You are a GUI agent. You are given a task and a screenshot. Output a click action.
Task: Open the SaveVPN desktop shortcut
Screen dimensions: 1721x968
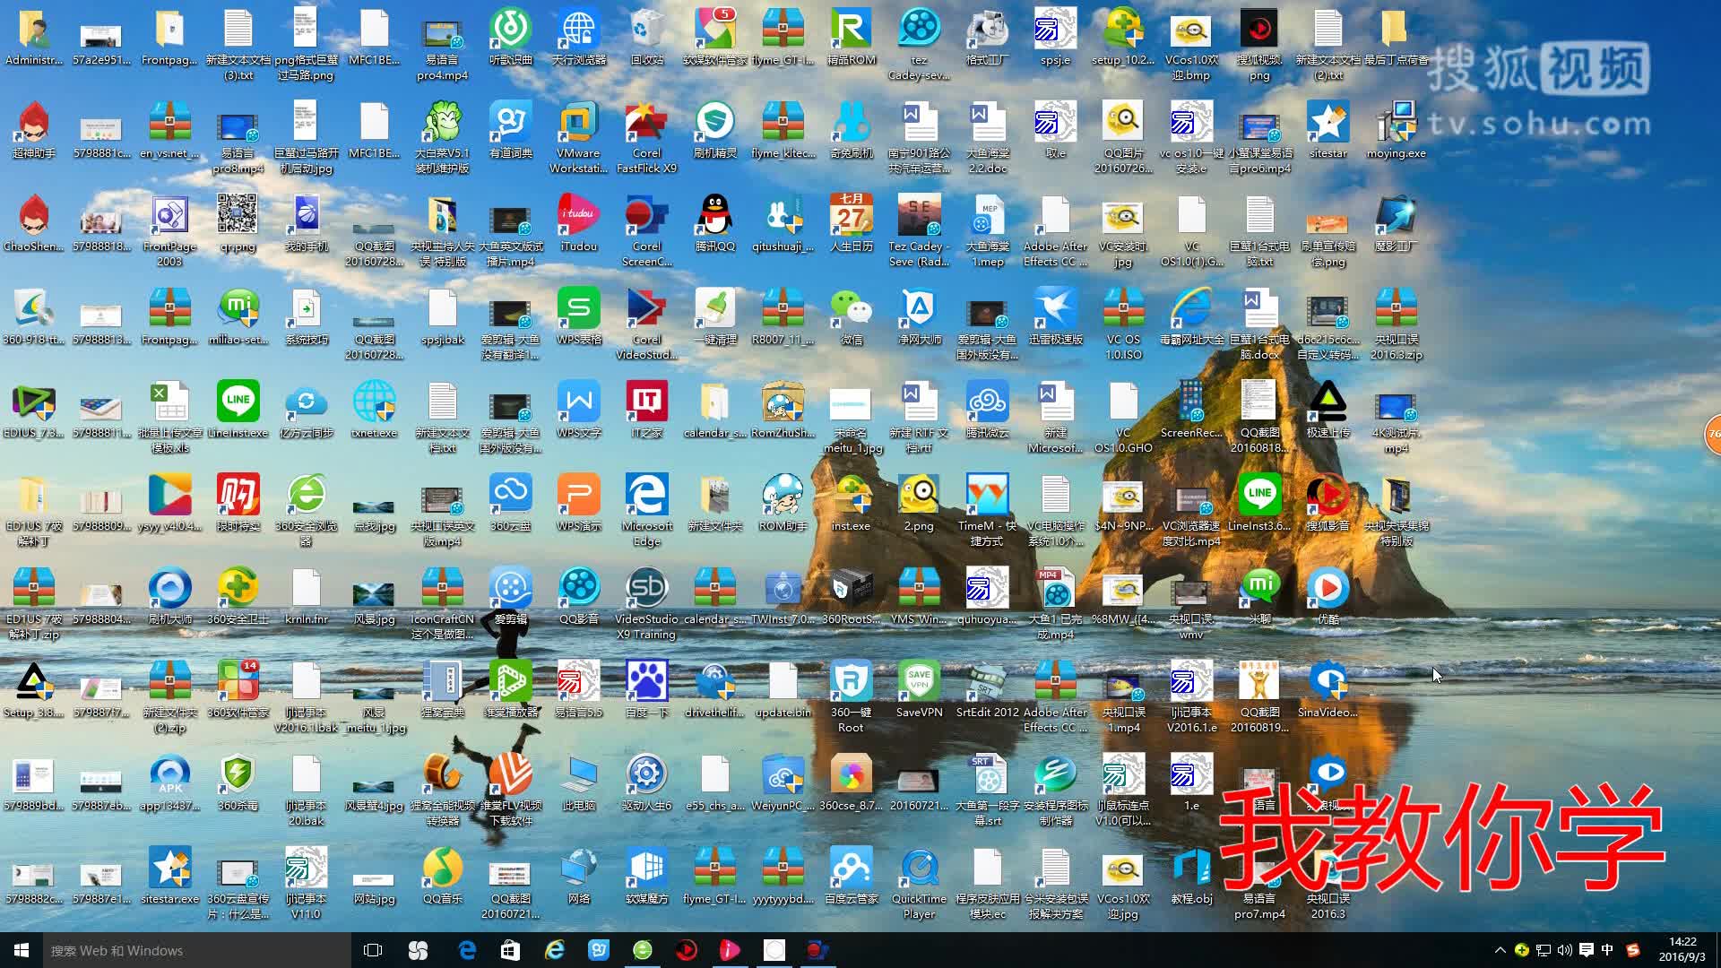click(919, 689)
